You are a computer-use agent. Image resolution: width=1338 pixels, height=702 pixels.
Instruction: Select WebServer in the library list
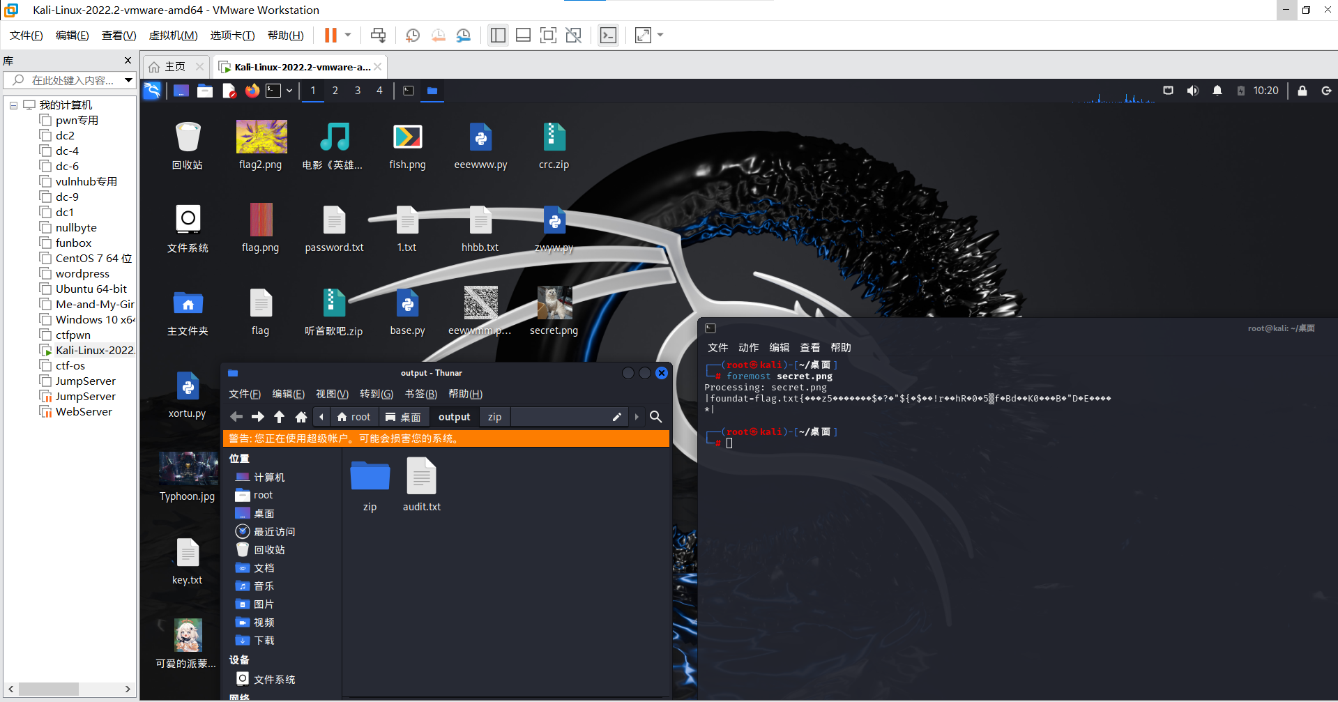[83, 412]
